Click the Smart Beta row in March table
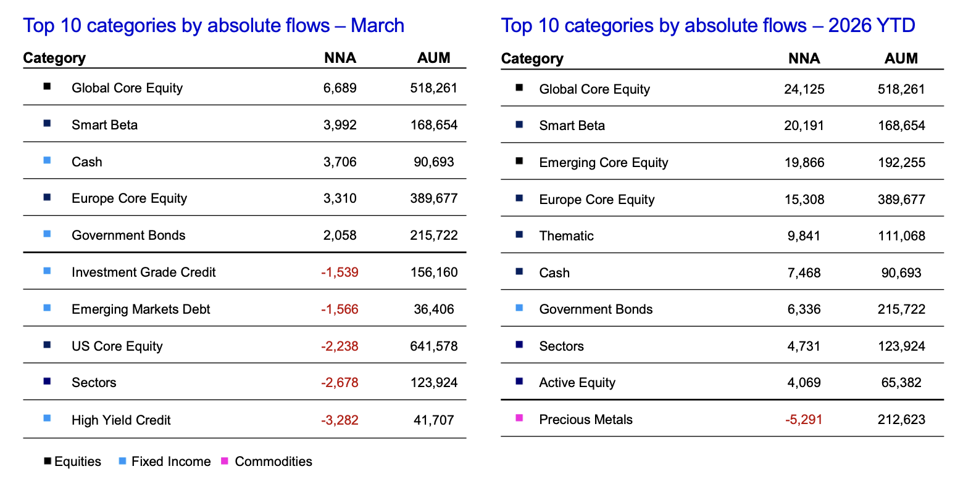 click(244, 124)
